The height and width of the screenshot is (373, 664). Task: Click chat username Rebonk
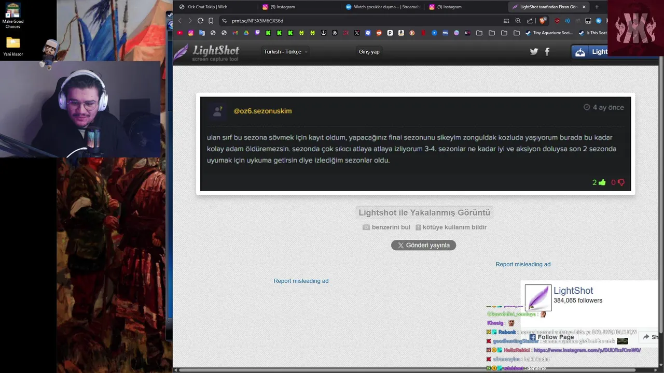[507, 332]
